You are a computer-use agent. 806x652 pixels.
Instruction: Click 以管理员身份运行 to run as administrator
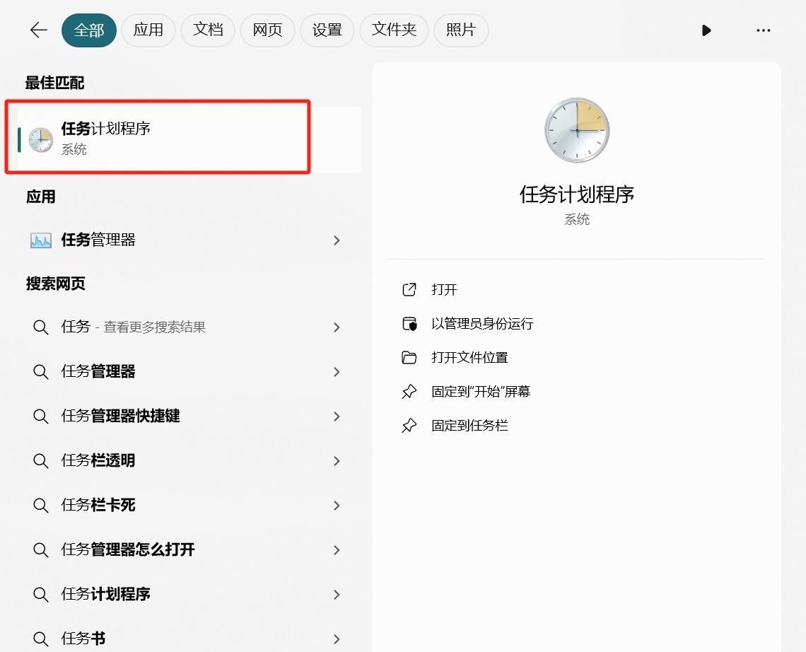point(481,323)
